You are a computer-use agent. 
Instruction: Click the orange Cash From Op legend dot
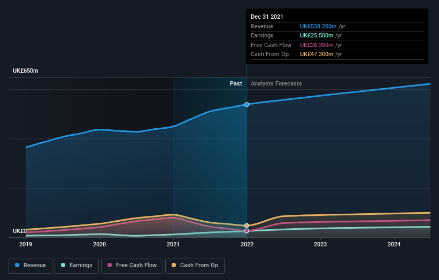tap(174, 265)
